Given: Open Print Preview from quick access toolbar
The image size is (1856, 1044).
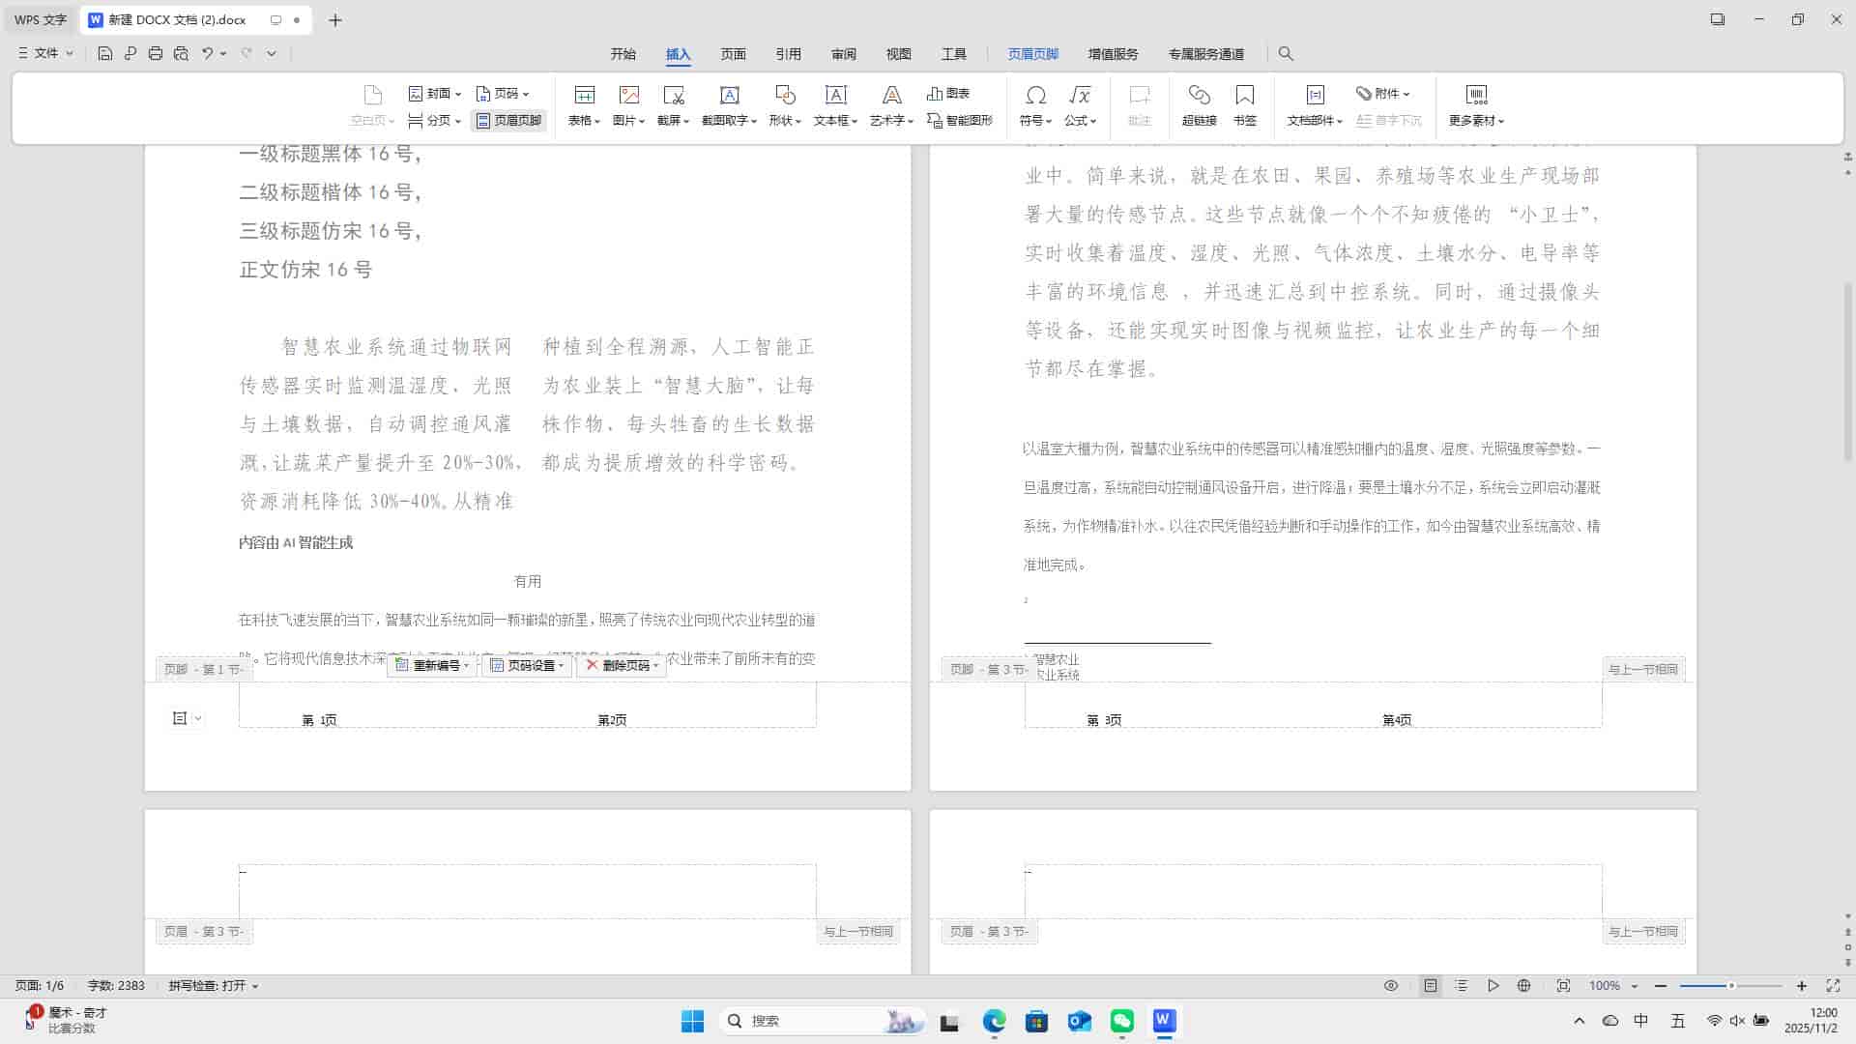Looking at the screenshot, I should coord(181,53).
